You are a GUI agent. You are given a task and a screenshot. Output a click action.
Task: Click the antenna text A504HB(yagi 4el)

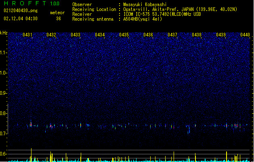coord(143,19)
